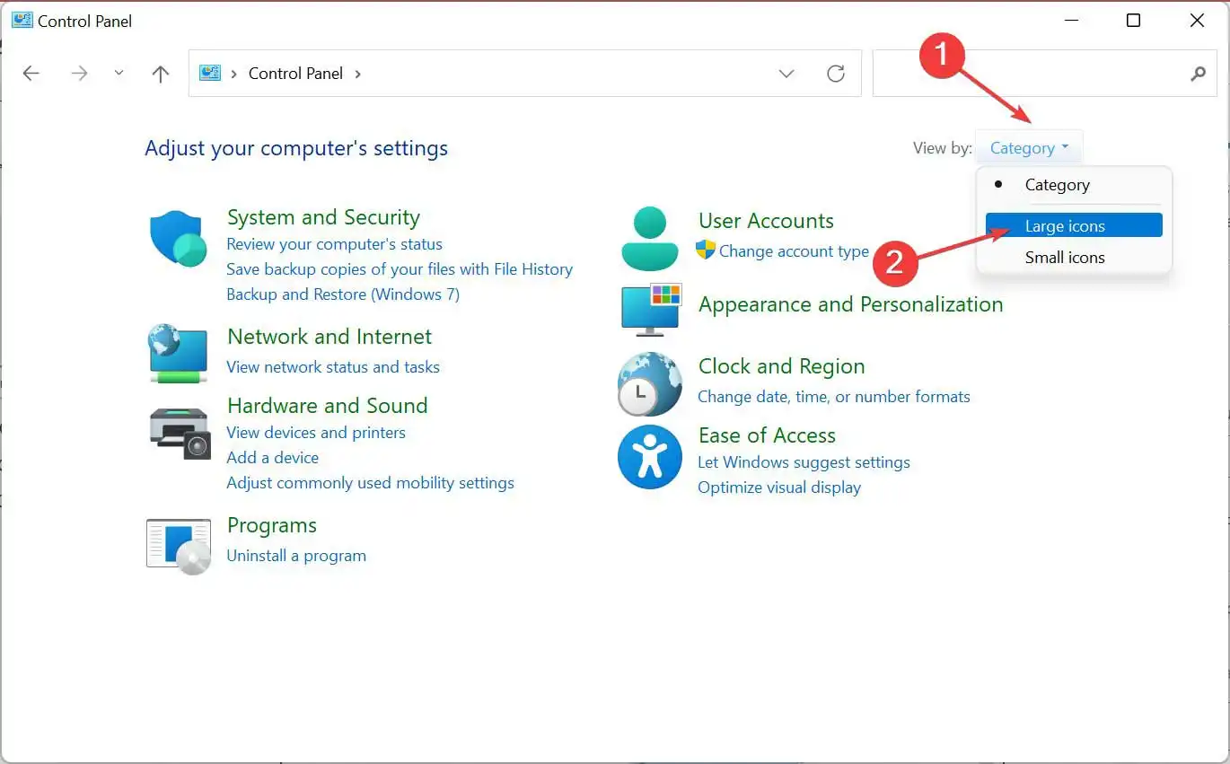Click the Control Panel search box
This screenshot has height=764, width=1230.
coord(1032,74)
